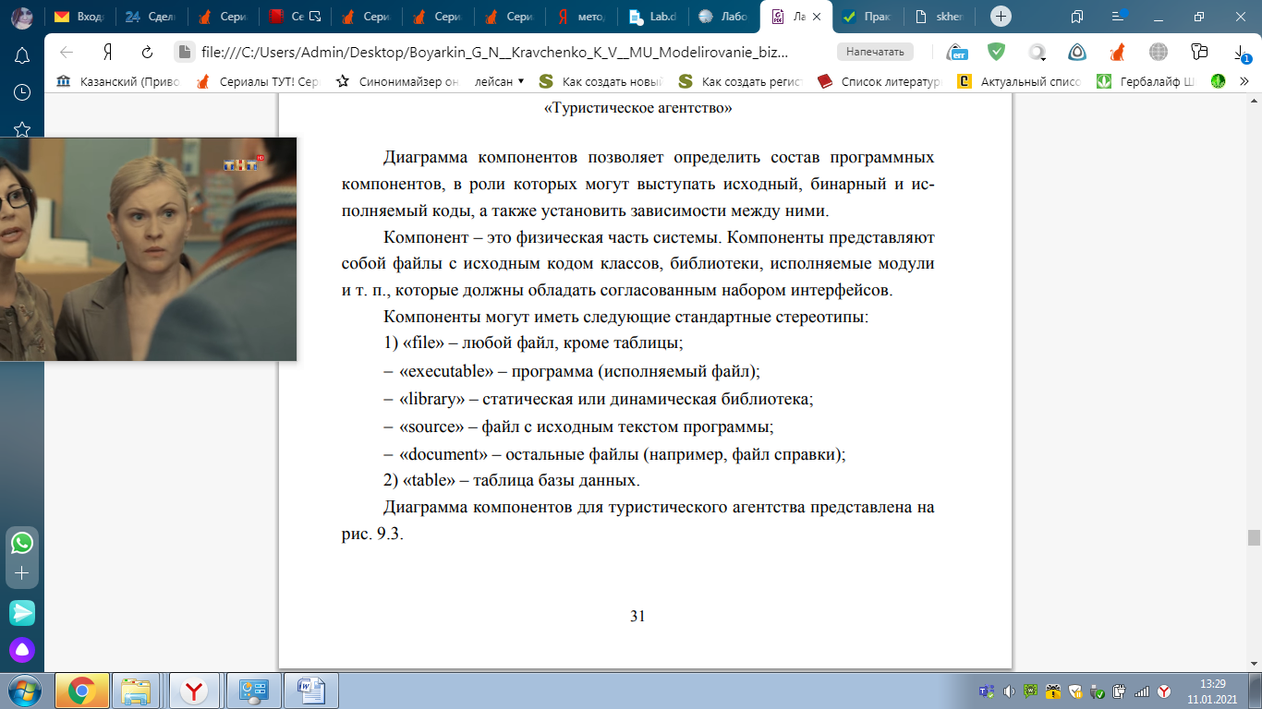The height and width of the screenshot is (709, 1262).
Task: Click the circular Alice toolbar icon
Action: pos(1077,52)
